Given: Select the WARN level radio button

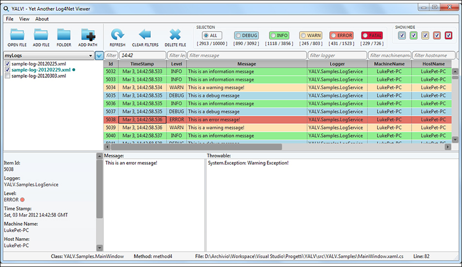Looking at the screenshot, I should click(x=303, y=35).
